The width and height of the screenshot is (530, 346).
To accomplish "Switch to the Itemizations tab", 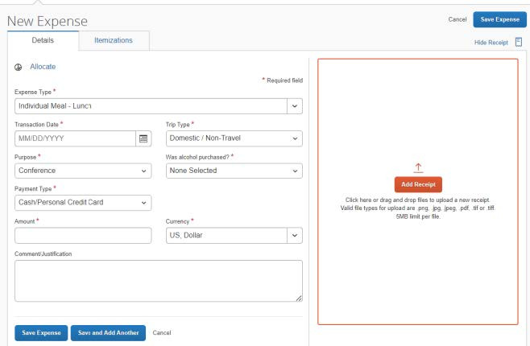I will point(114,39).
